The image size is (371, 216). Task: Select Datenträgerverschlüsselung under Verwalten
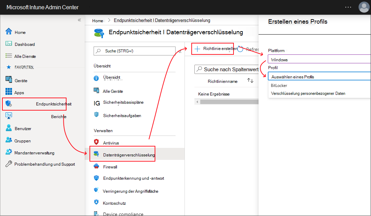click(129, 155)
